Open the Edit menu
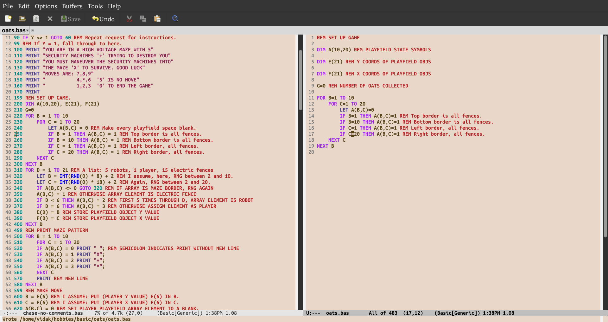The width and height of the screenshot is (608, 322). [24, 6]
